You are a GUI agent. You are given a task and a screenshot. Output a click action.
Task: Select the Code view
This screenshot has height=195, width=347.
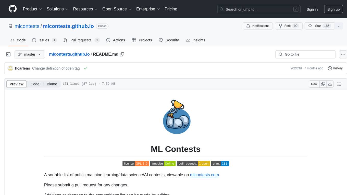(x=35, y=84)
